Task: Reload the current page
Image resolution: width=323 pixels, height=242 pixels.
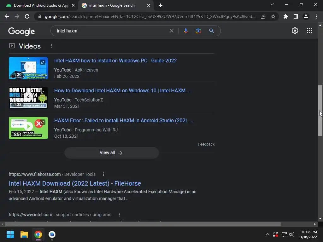Action: 27,16
